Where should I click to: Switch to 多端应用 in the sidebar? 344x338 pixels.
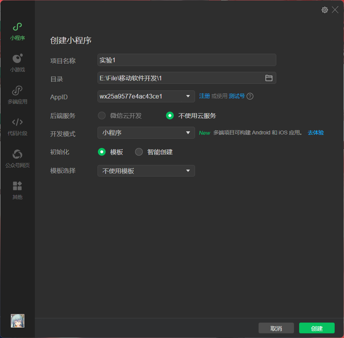(x=17, y=95)
